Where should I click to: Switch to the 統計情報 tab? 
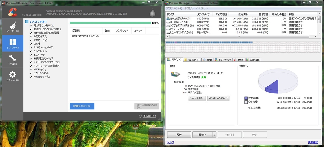click(x=252, y=60)
